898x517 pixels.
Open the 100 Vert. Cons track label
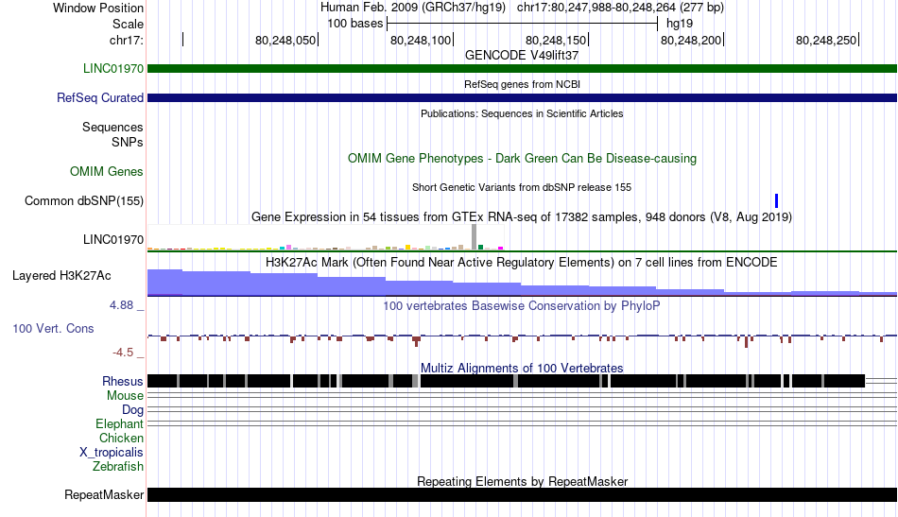tap(53, 329)
